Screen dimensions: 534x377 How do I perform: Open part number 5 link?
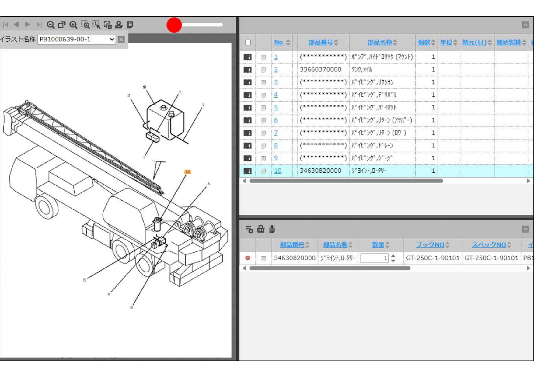276,108
